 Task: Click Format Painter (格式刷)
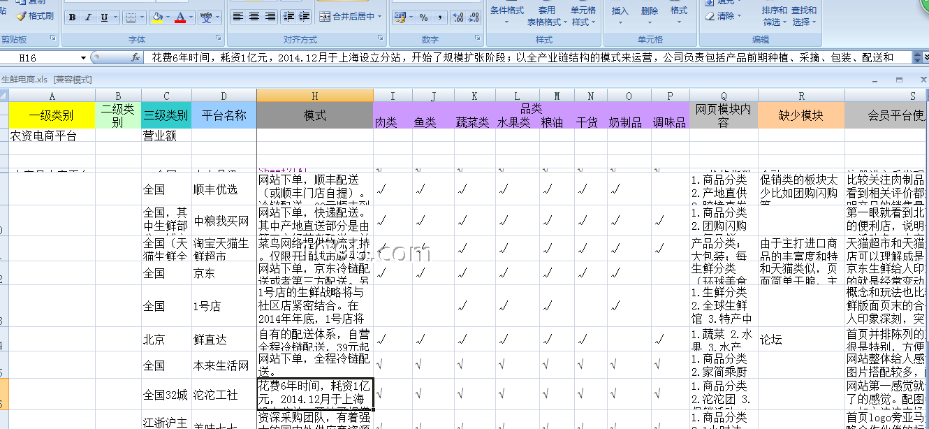point(35,15)
